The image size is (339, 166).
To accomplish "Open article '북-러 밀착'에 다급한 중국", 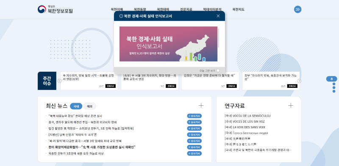I will pos(85,141).
